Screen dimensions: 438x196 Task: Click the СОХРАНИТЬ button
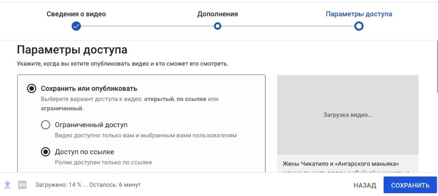point(410,185)
